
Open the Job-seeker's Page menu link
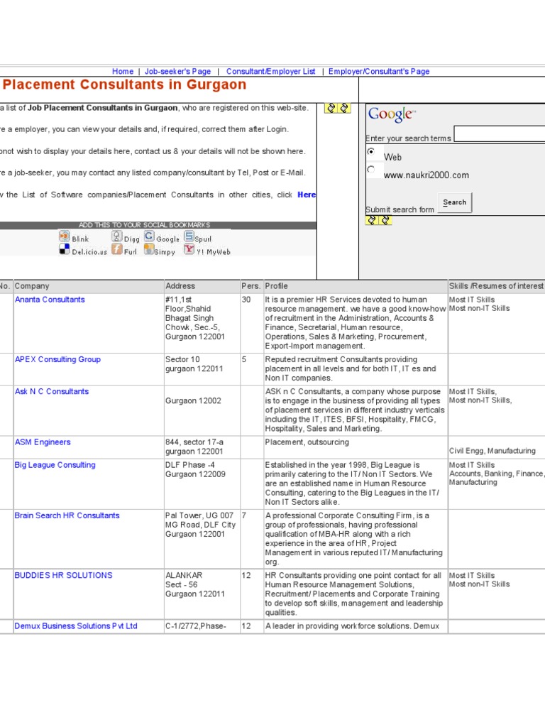point(177,71)
